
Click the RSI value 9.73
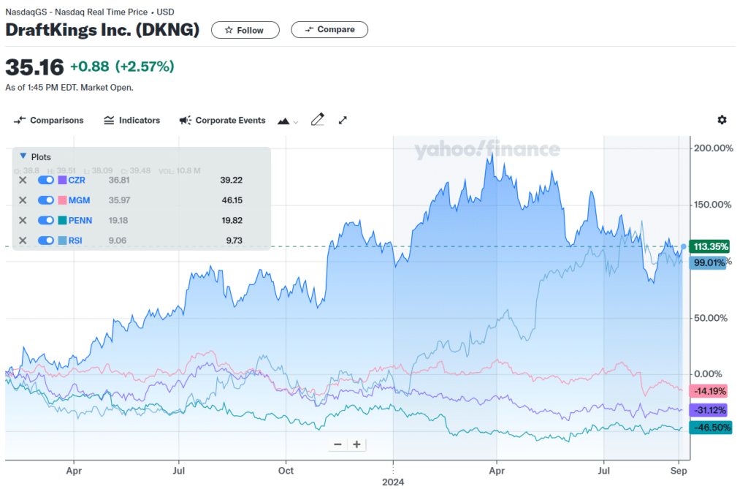tap(234, 240)
